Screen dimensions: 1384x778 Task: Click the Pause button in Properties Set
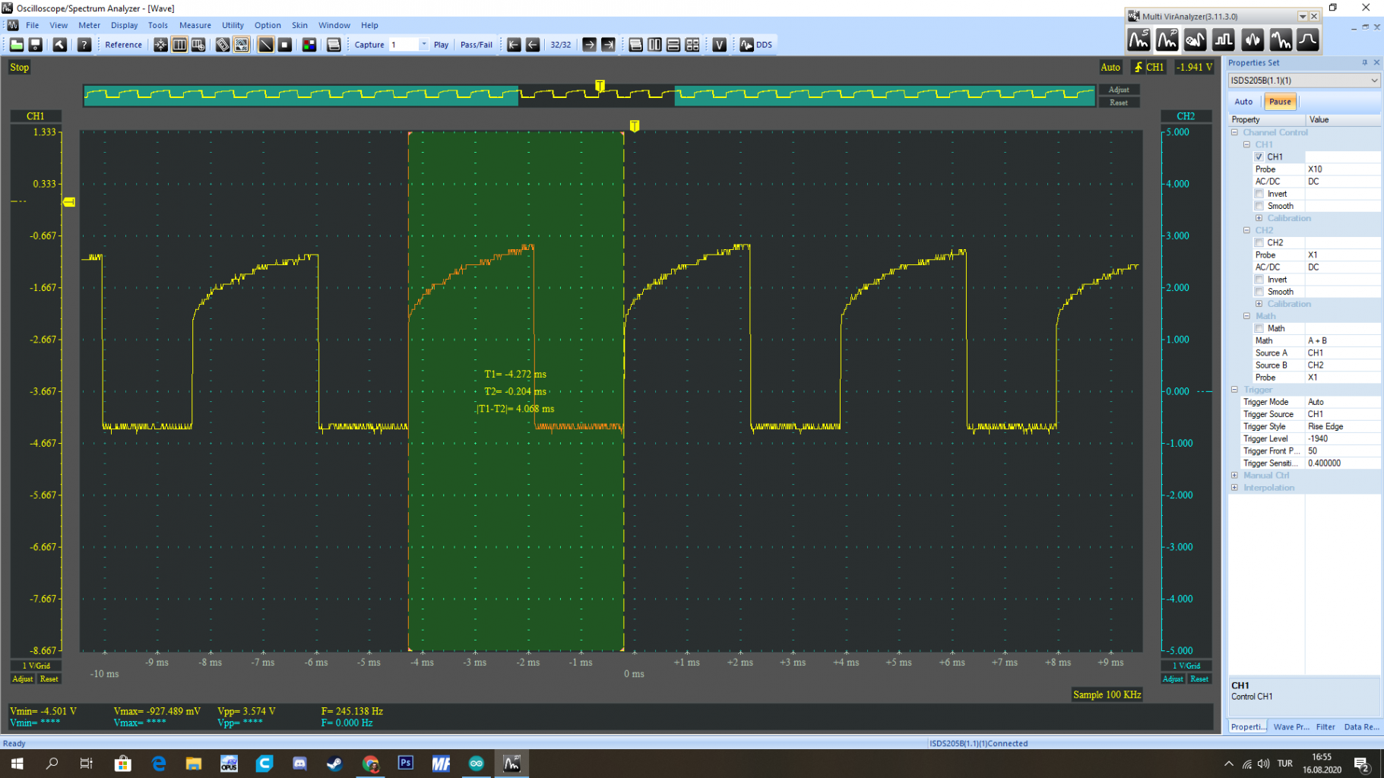[x=1279, y=102]
